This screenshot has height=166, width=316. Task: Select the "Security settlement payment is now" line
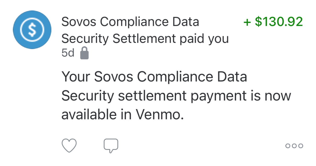176,96
